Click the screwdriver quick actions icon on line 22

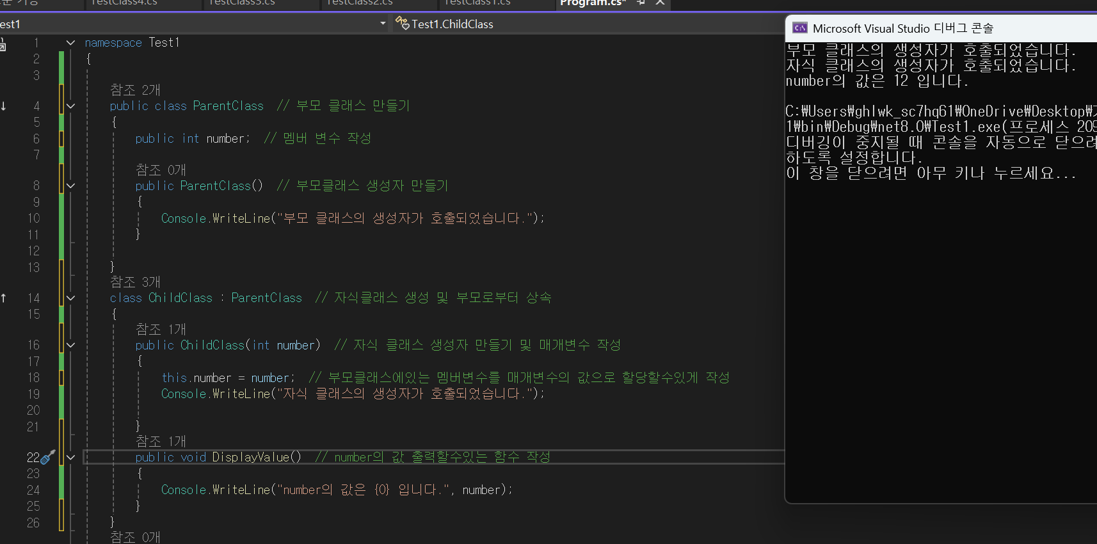pyautogui.click(x=48, y=457)
